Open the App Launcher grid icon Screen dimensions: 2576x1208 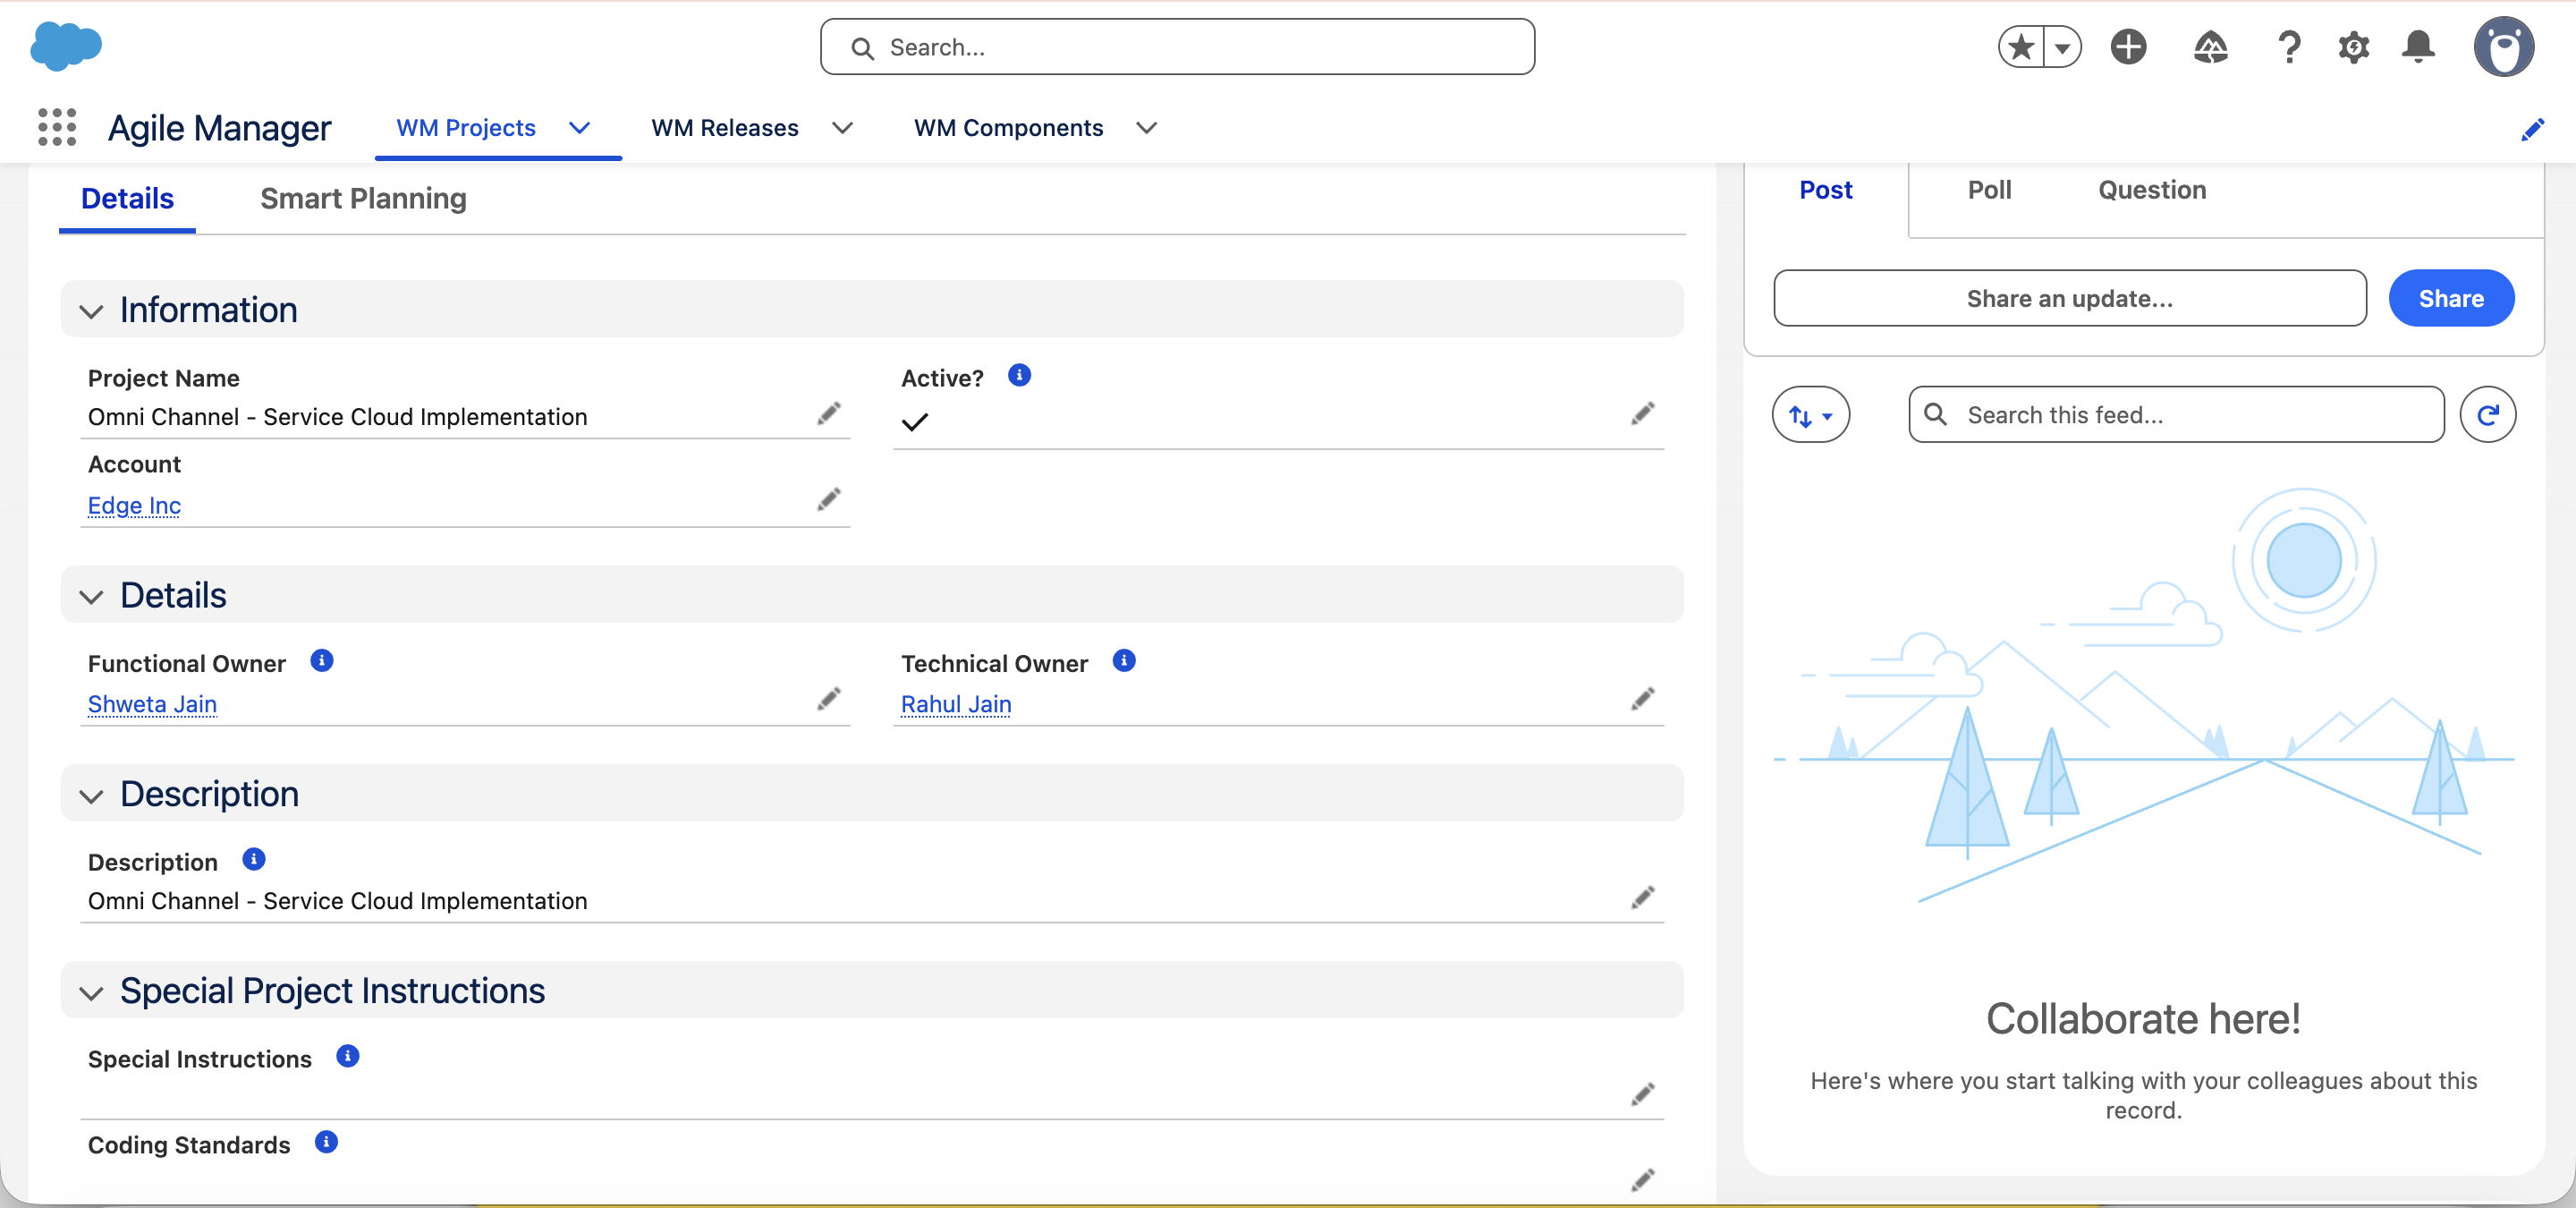[57, 128]
